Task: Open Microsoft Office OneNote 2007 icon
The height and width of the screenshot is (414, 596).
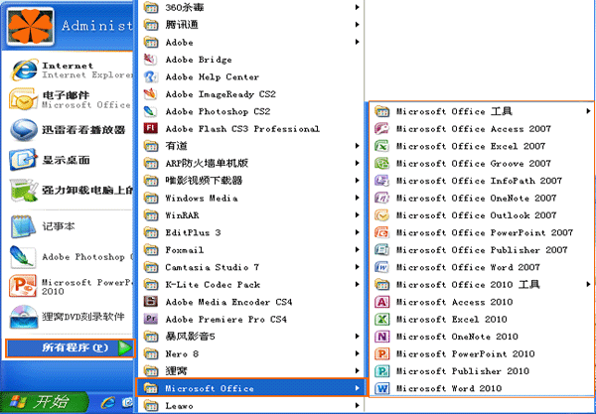Action: [x=381, y=198]
